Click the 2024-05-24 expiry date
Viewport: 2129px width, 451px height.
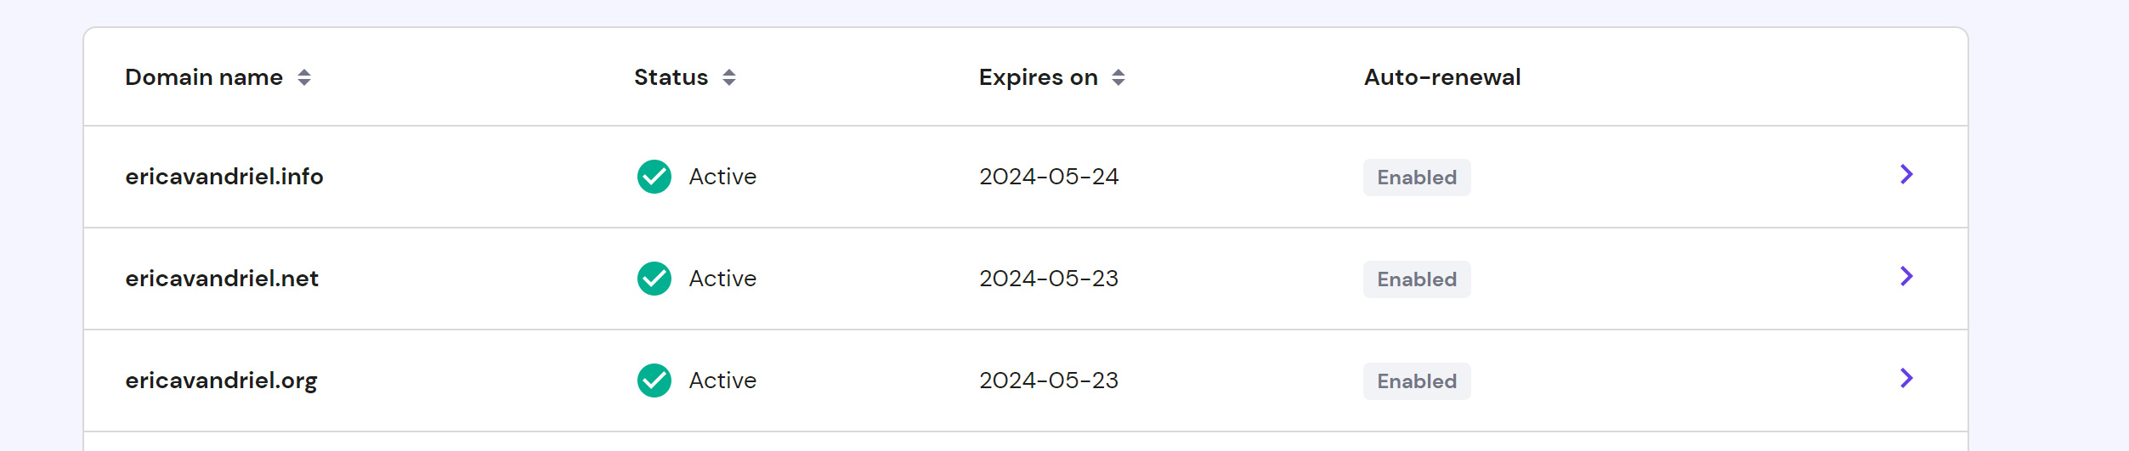[x=1049, y=177]
